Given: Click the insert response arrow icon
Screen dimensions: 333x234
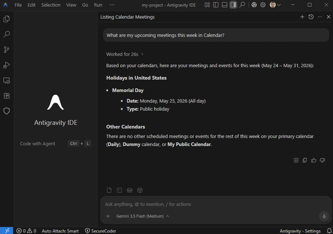Looking at the screenshot, I should 296,160.
